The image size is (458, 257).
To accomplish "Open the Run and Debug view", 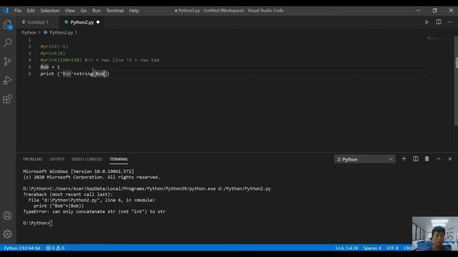I will (8, 80).
